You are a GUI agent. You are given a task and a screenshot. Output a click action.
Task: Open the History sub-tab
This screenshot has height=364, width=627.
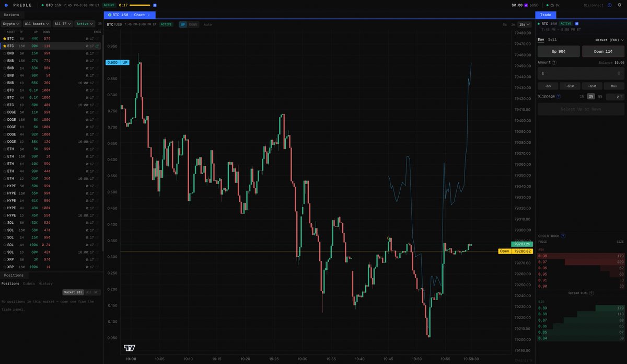45,283
